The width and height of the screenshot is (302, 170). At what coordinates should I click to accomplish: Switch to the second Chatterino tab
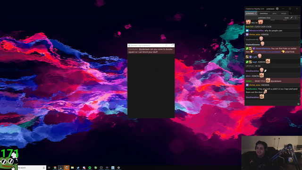(264, 14)
